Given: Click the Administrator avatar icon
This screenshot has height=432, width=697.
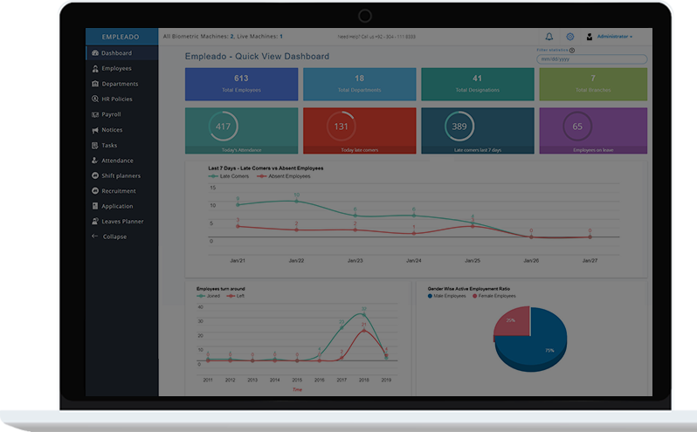Looking at the screenshot, I should pos(589,37).
